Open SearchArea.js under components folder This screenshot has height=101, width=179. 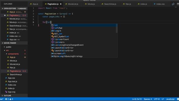pos(14,75)
